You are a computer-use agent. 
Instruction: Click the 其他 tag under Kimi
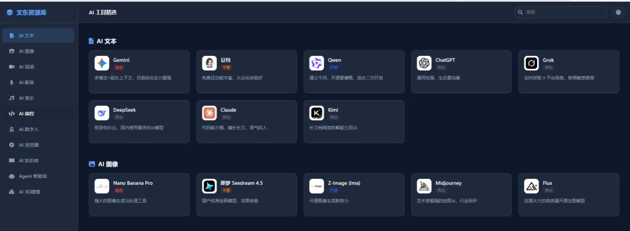tap(333, 117)
